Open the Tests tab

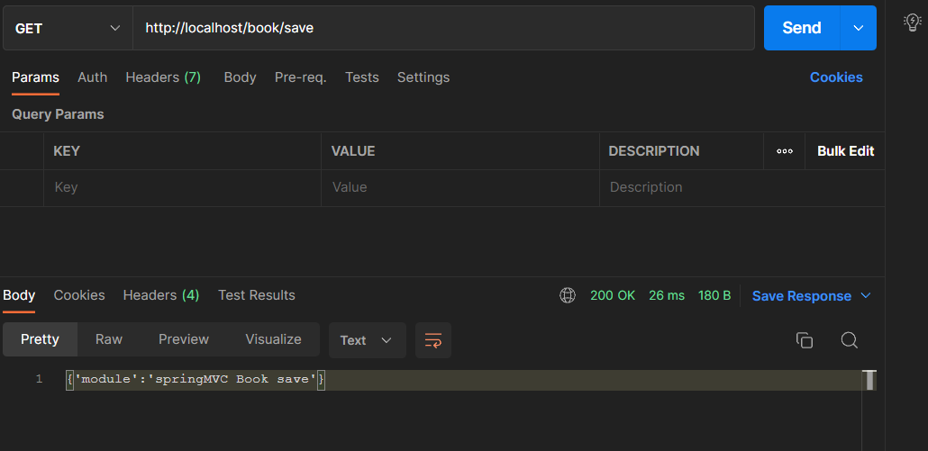(362, 77)
